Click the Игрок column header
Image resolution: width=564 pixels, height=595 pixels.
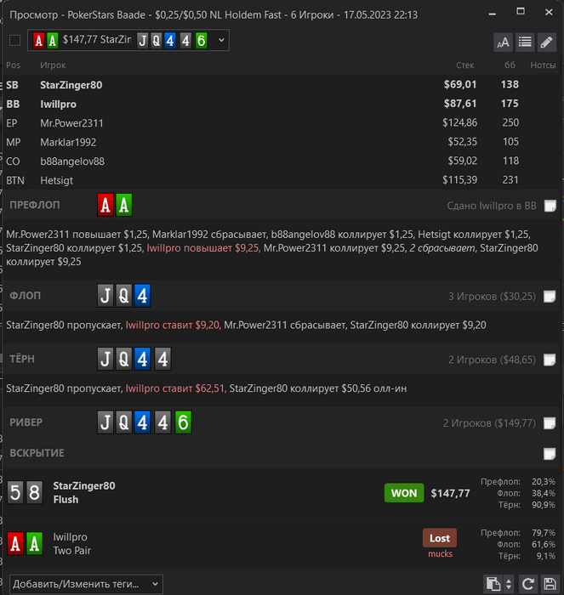pos(53,65)
